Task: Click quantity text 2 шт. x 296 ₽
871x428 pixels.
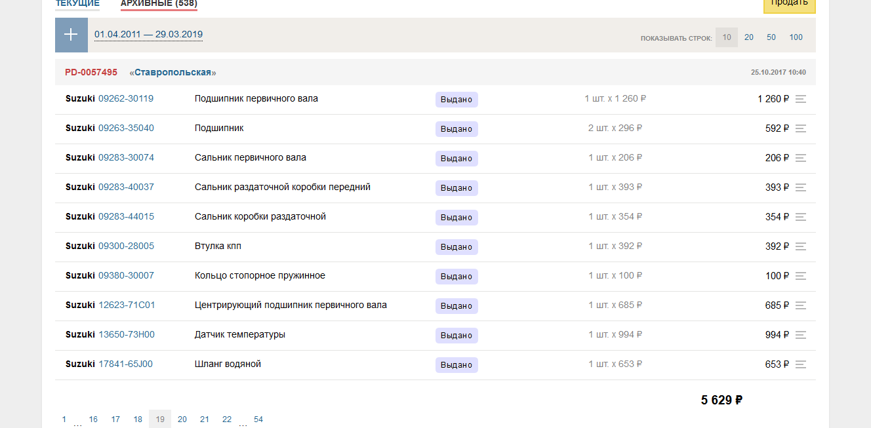Action: 615,128
